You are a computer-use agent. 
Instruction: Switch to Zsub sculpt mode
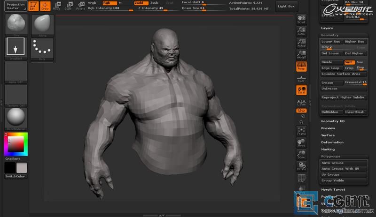154,3
